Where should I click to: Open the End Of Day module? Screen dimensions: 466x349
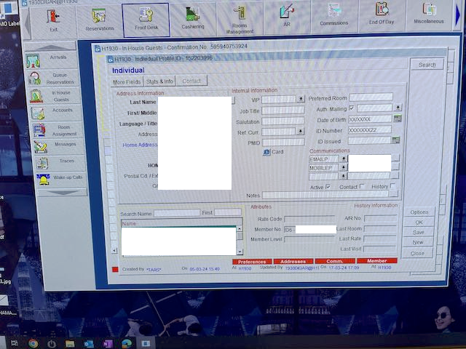tap(382, 15)
